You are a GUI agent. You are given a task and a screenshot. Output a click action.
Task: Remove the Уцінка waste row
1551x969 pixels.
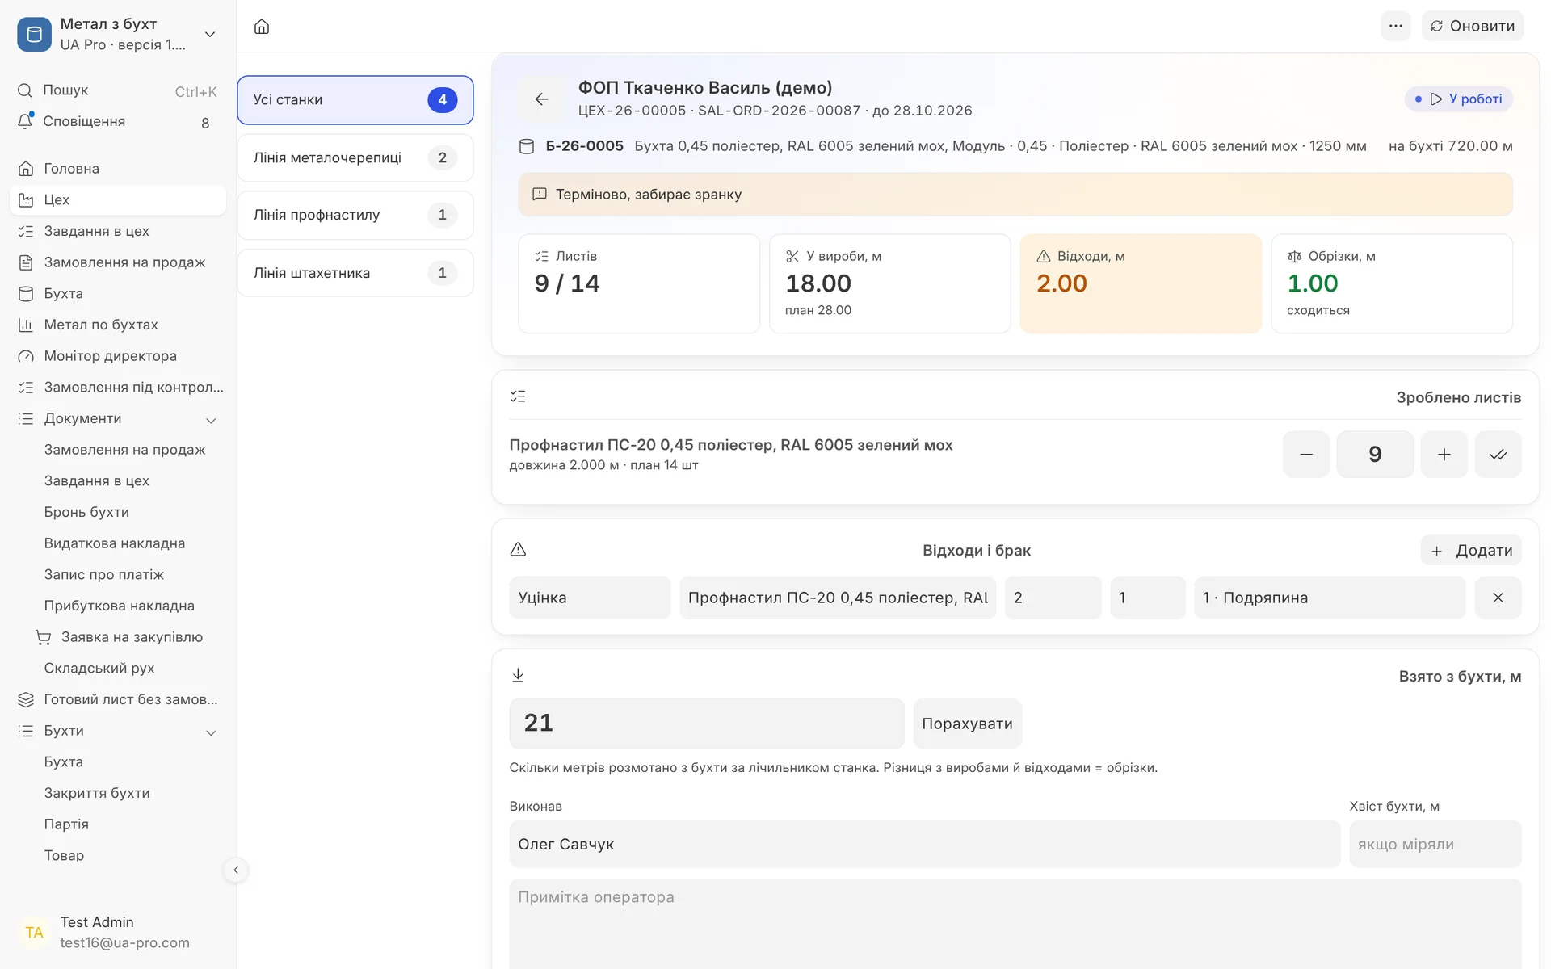[1498, 598]
